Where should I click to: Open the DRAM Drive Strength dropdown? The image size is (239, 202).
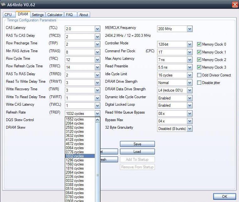[190, 83]
